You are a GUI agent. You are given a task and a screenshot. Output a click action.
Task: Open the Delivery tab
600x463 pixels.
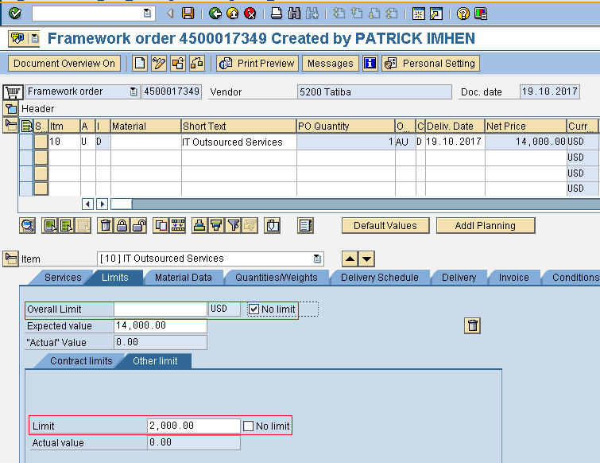click(x=459, y=278)
